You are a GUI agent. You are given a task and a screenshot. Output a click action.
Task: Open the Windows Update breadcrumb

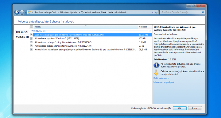(68, 12)
